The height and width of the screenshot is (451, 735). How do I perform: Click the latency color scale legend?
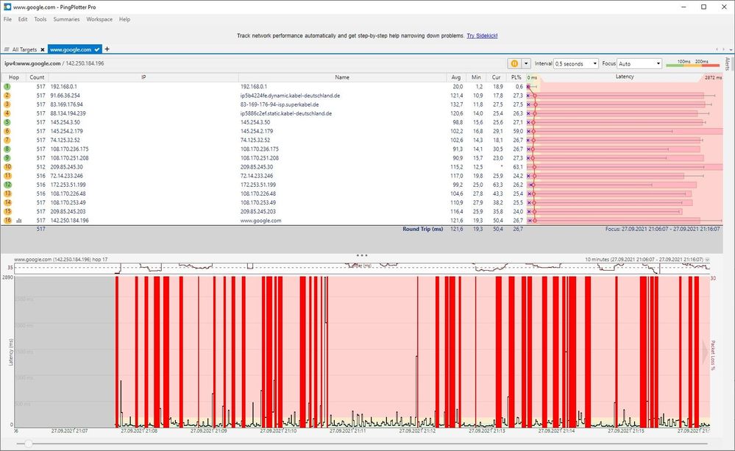(x=693, y=63)
